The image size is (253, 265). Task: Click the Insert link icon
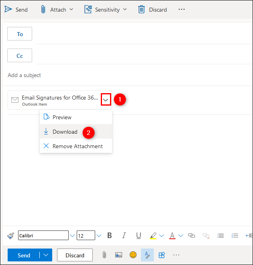point(192,235)
